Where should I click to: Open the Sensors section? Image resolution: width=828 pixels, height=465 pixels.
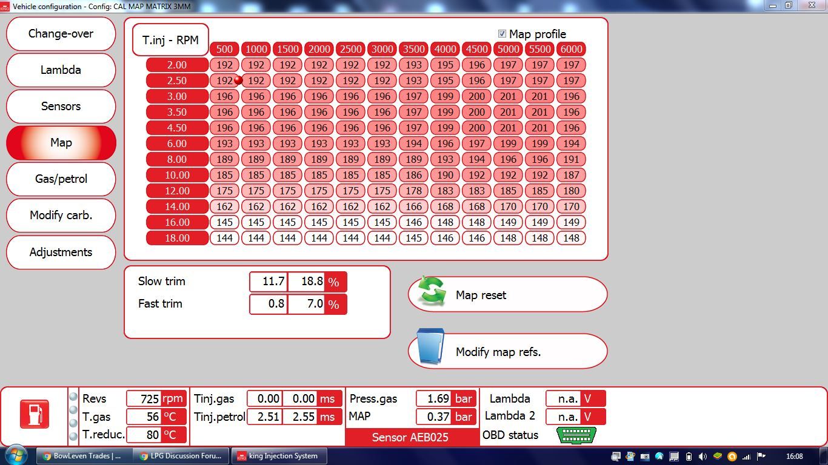(61, 107)
